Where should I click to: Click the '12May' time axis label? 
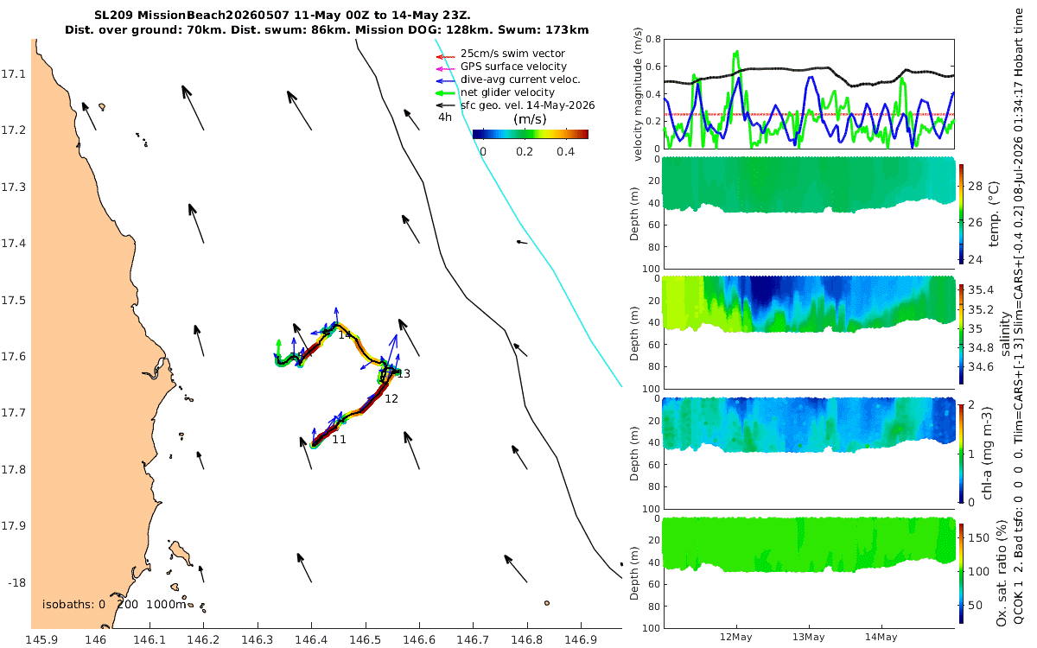736,636
